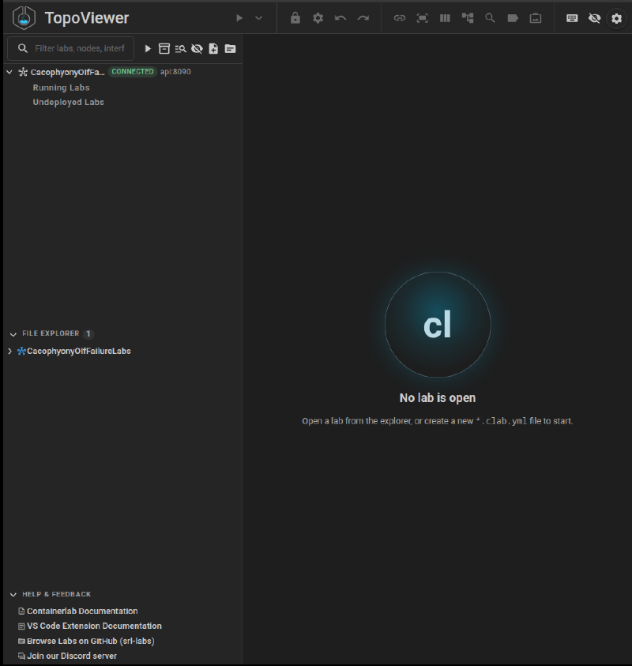Open the circled settings gear at far right
The width and height of the screenshot is (632, 666).
point(616,18)
